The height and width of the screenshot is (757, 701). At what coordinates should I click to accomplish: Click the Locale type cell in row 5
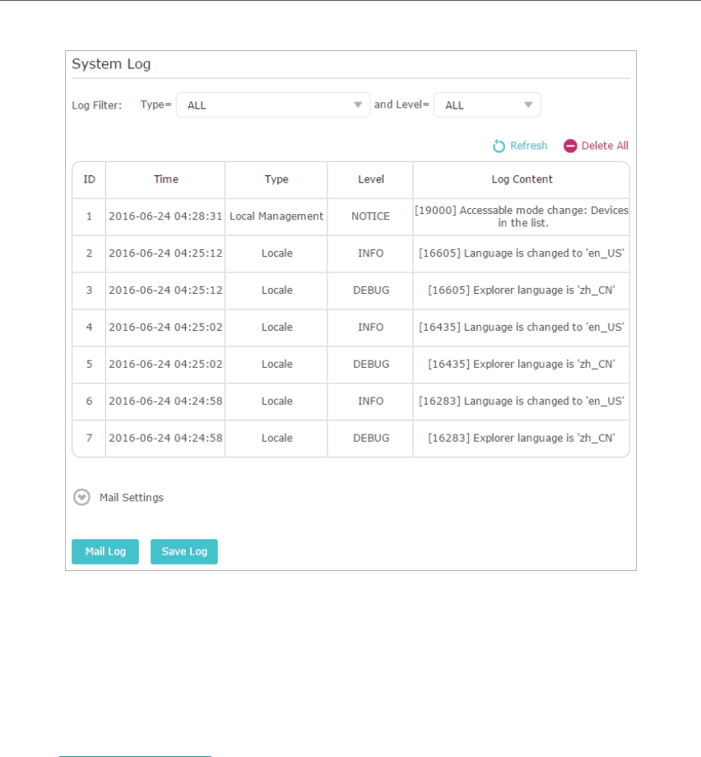[277, 365]
